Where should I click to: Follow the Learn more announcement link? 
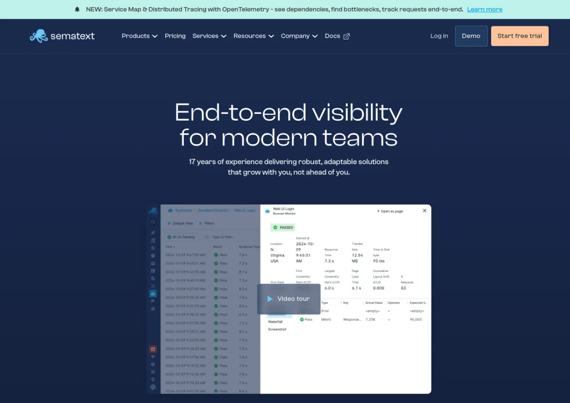pyautogui.click(x=484, y=9)
